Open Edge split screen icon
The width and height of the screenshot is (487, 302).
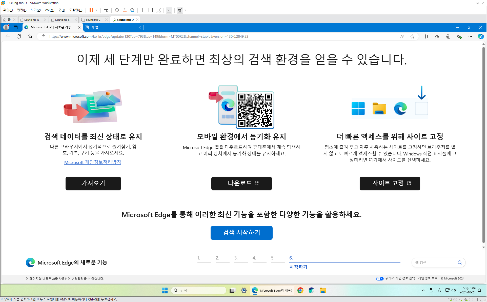coord(425,36)
